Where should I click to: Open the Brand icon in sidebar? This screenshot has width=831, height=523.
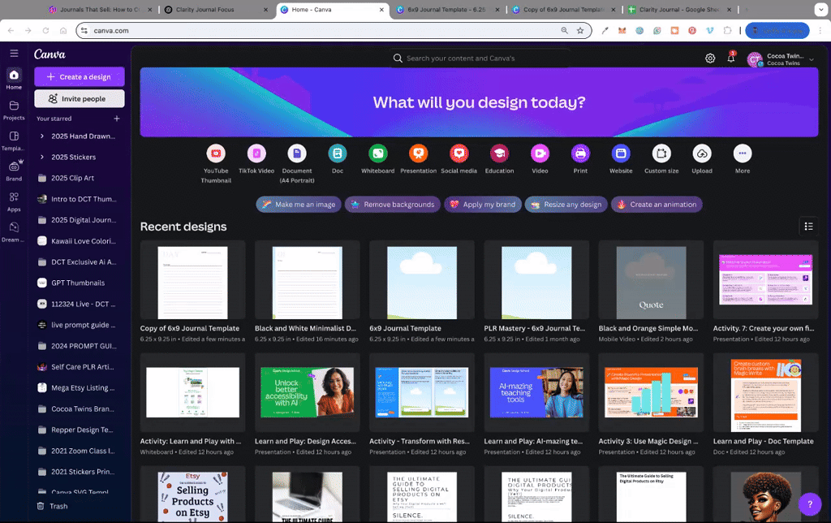pos(14,166)
